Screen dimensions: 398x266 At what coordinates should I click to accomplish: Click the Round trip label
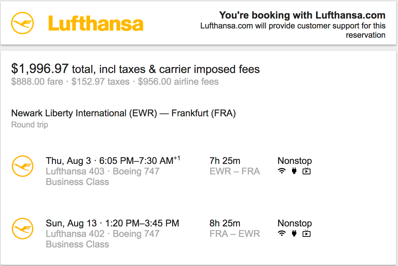(30, 125)
